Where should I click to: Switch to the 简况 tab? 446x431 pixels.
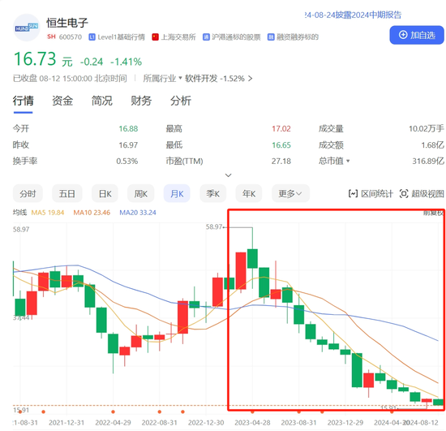click(x=102, y=101)
